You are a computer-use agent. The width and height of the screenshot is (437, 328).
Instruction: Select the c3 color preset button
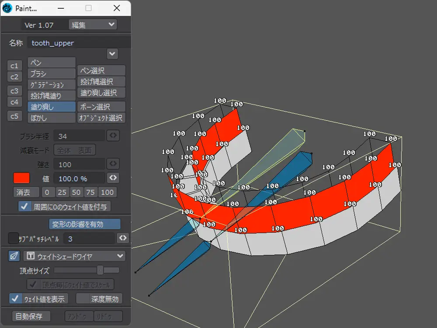(x=14, y=91)
